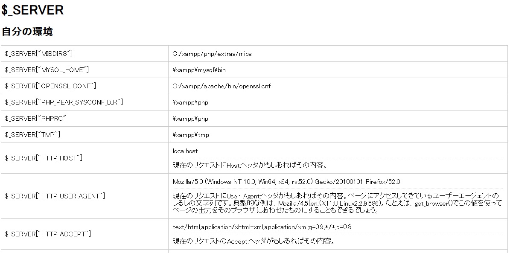510x253 pixels.
Task: Click the 自分の環境 subheading
Action: tap(27, 32)
